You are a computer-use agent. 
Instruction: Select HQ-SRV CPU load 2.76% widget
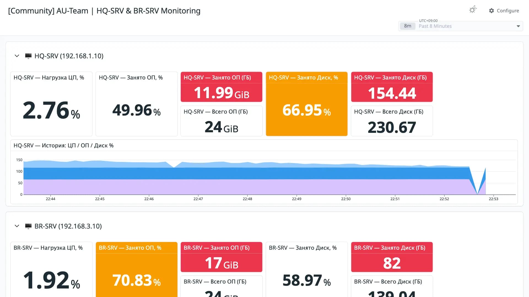coord(51,104)
